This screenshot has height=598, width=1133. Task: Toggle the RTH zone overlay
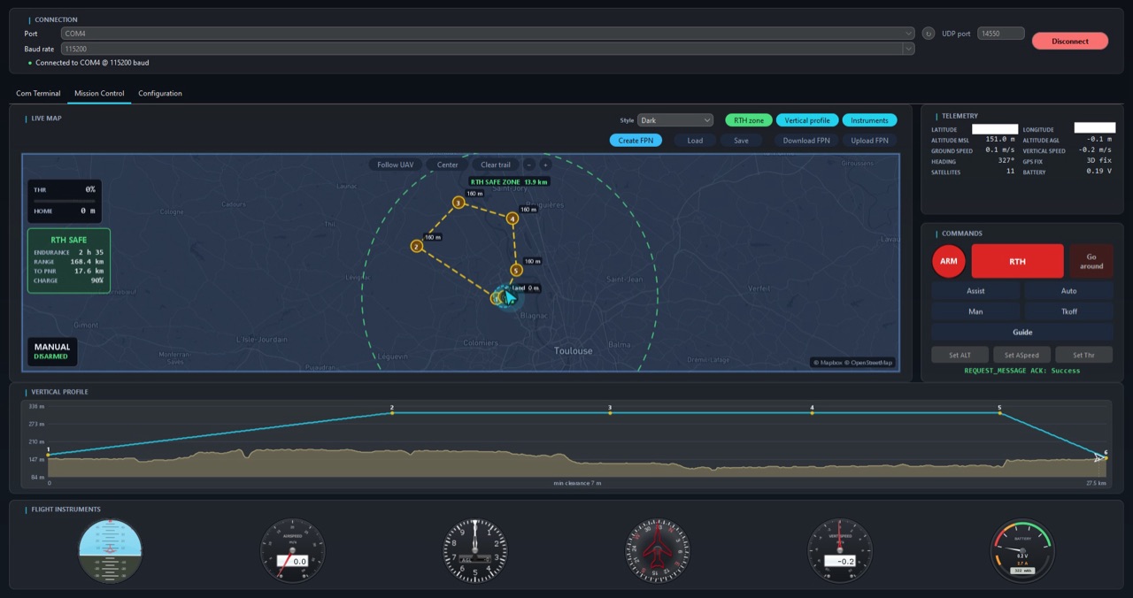point(749,120)
